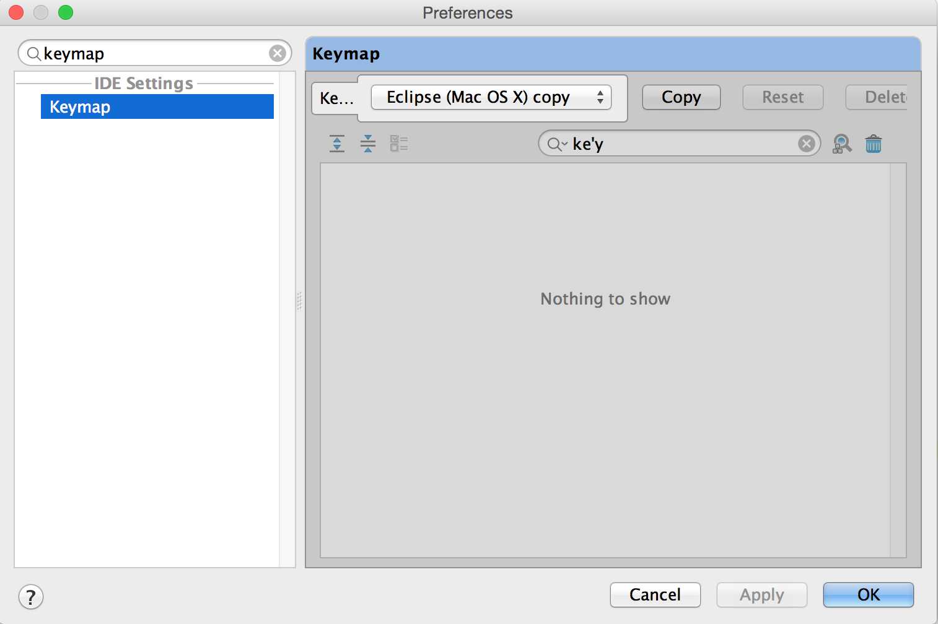Screen dimensions: 938x624
Task: Focus the 'ke'y' action filter input
Action: (x=680, y=144)
